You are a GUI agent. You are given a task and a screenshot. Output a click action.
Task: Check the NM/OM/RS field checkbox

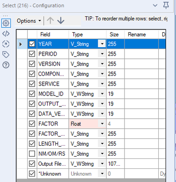pos(32,154)
